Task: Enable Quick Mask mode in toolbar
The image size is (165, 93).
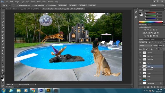Action: point(3,83)
